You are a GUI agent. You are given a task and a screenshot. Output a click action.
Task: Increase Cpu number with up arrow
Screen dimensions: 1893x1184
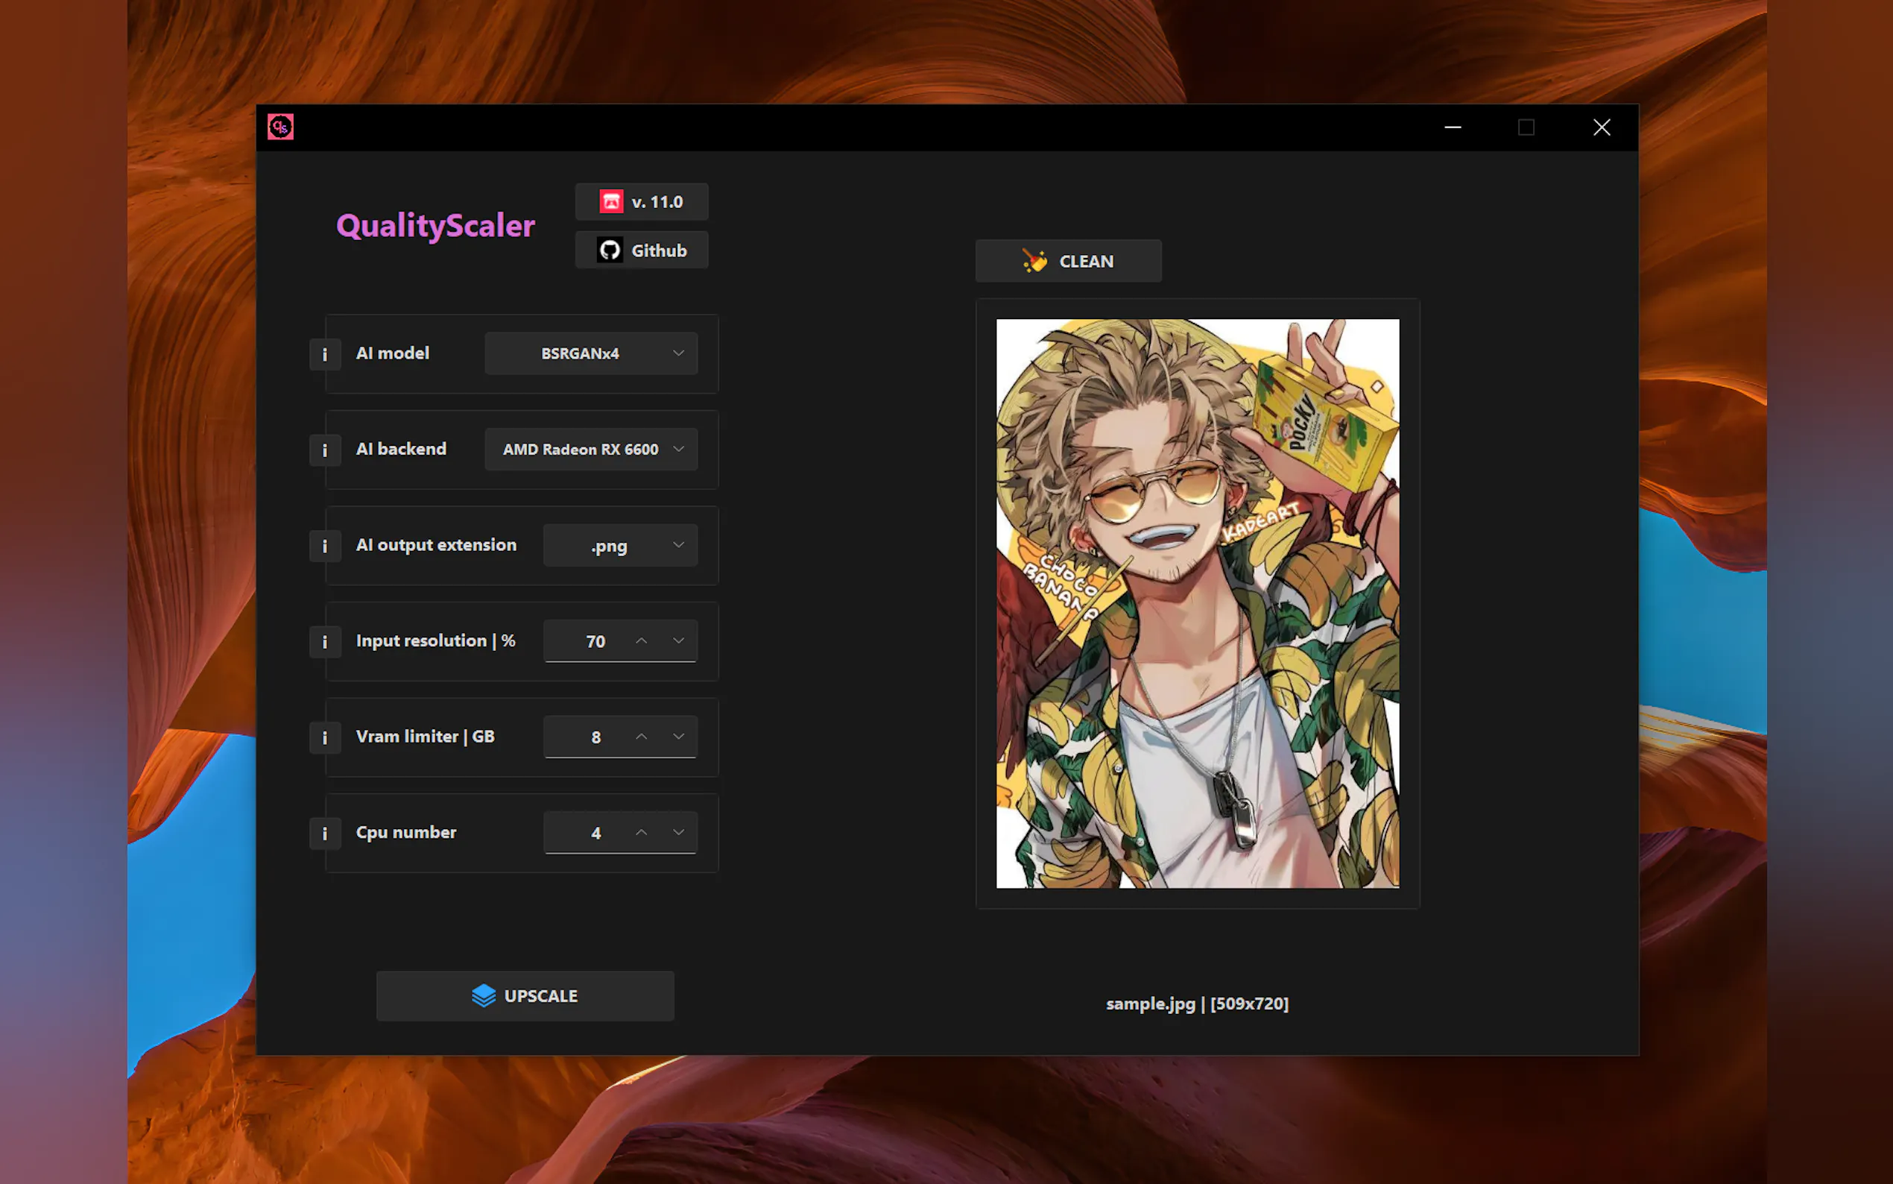pyautogui.click(x=642, y=832)
